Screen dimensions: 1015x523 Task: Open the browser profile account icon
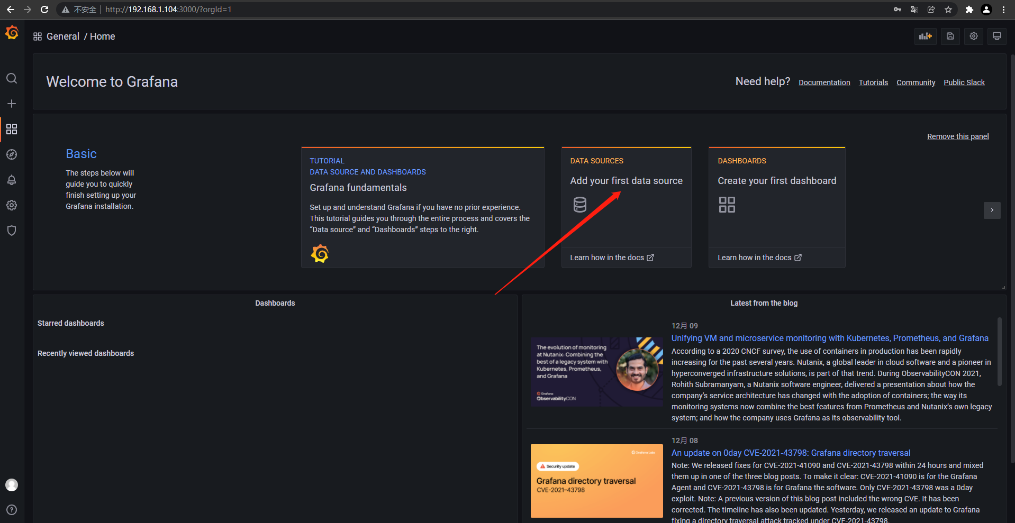[986, 10]
